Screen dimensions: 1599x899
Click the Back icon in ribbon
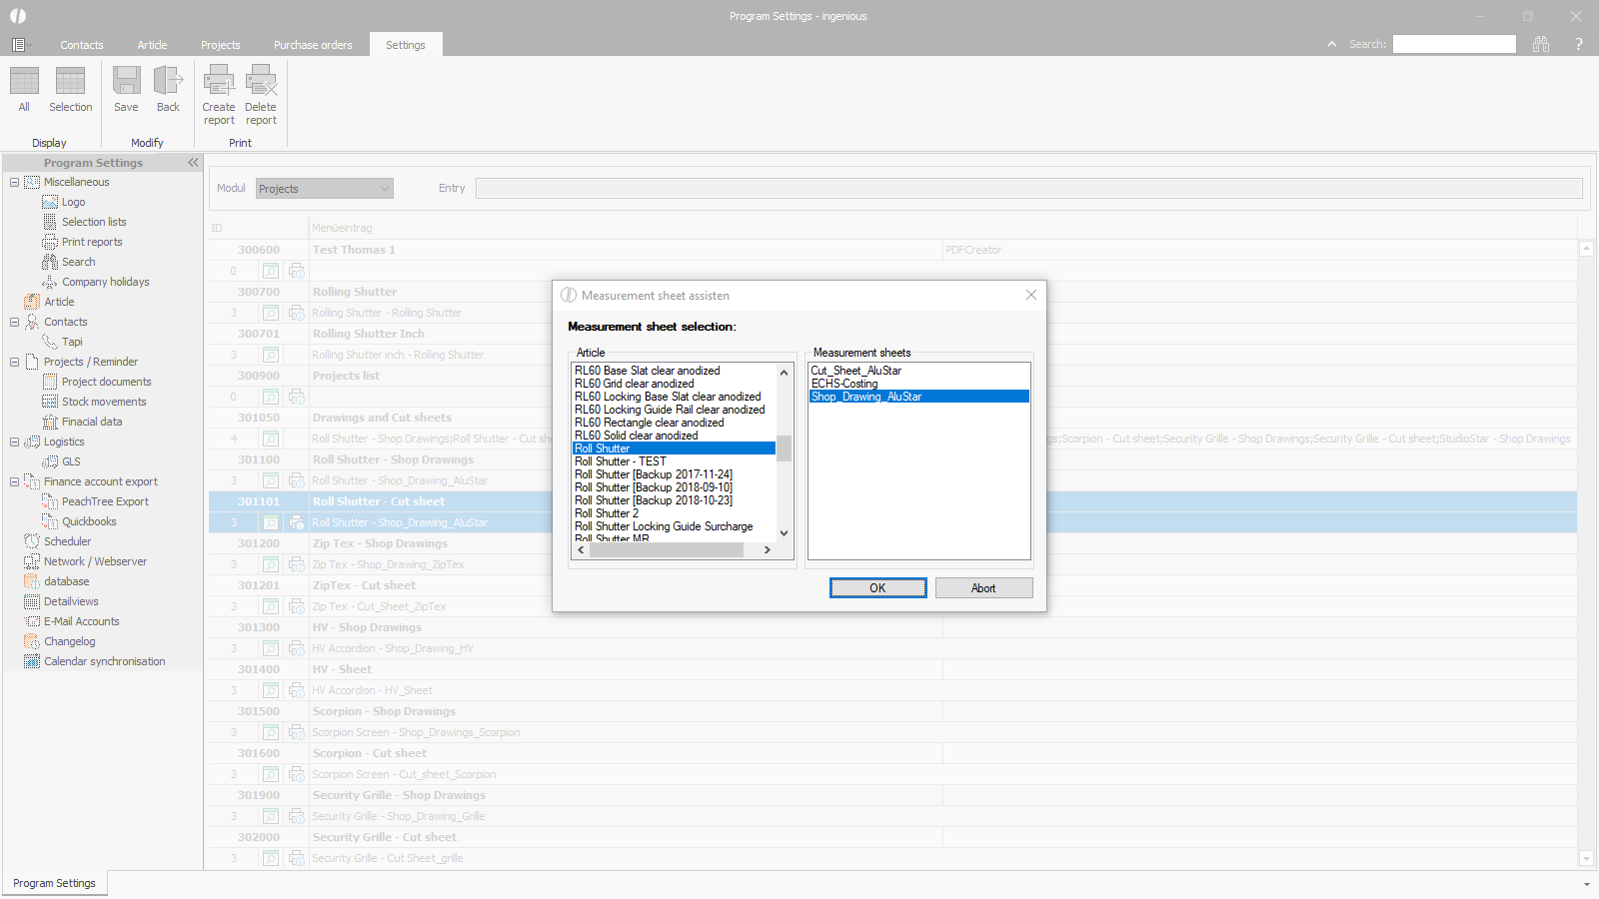pyautogui.click(x=168, y=82)
